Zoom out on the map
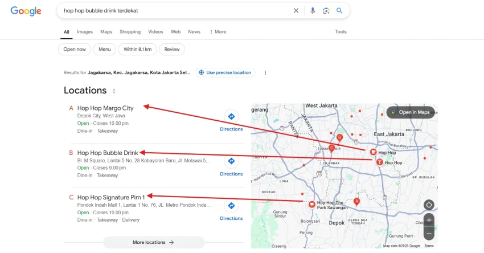 (429, 232)
